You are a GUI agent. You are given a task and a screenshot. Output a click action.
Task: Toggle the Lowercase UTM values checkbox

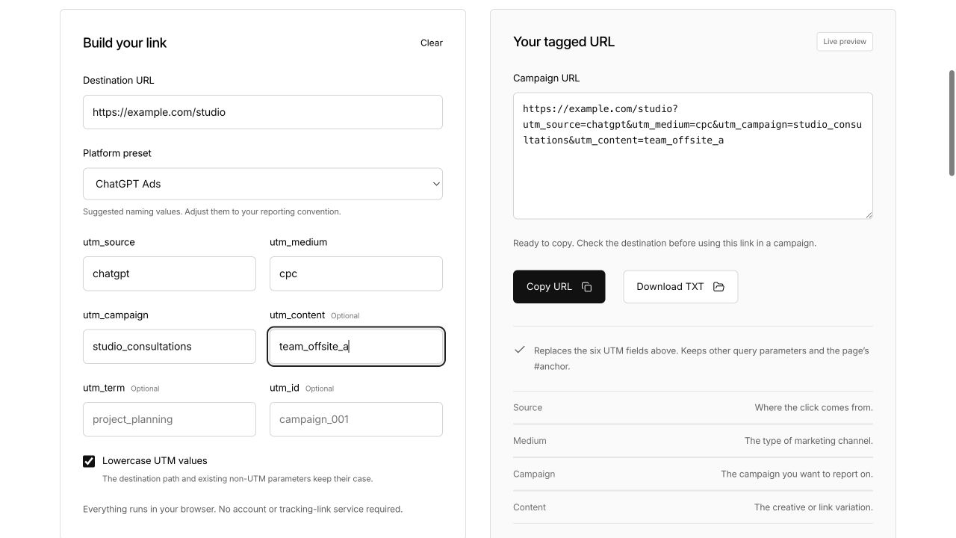point(89,461)
